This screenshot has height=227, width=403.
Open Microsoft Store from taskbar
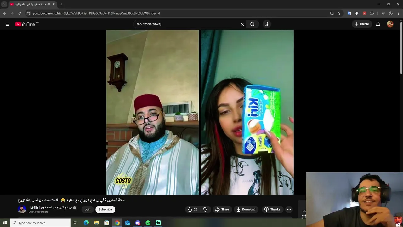107,223
